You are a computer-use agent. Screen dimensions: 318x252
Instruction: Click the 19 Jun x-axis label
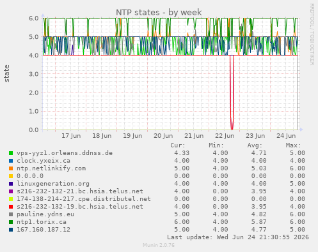[132, 136]
